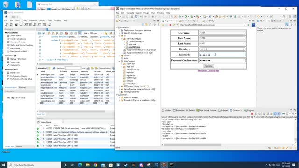The image size is (299, 168).
Task: Collapse the WebContent folder
Action: (120, 61)
